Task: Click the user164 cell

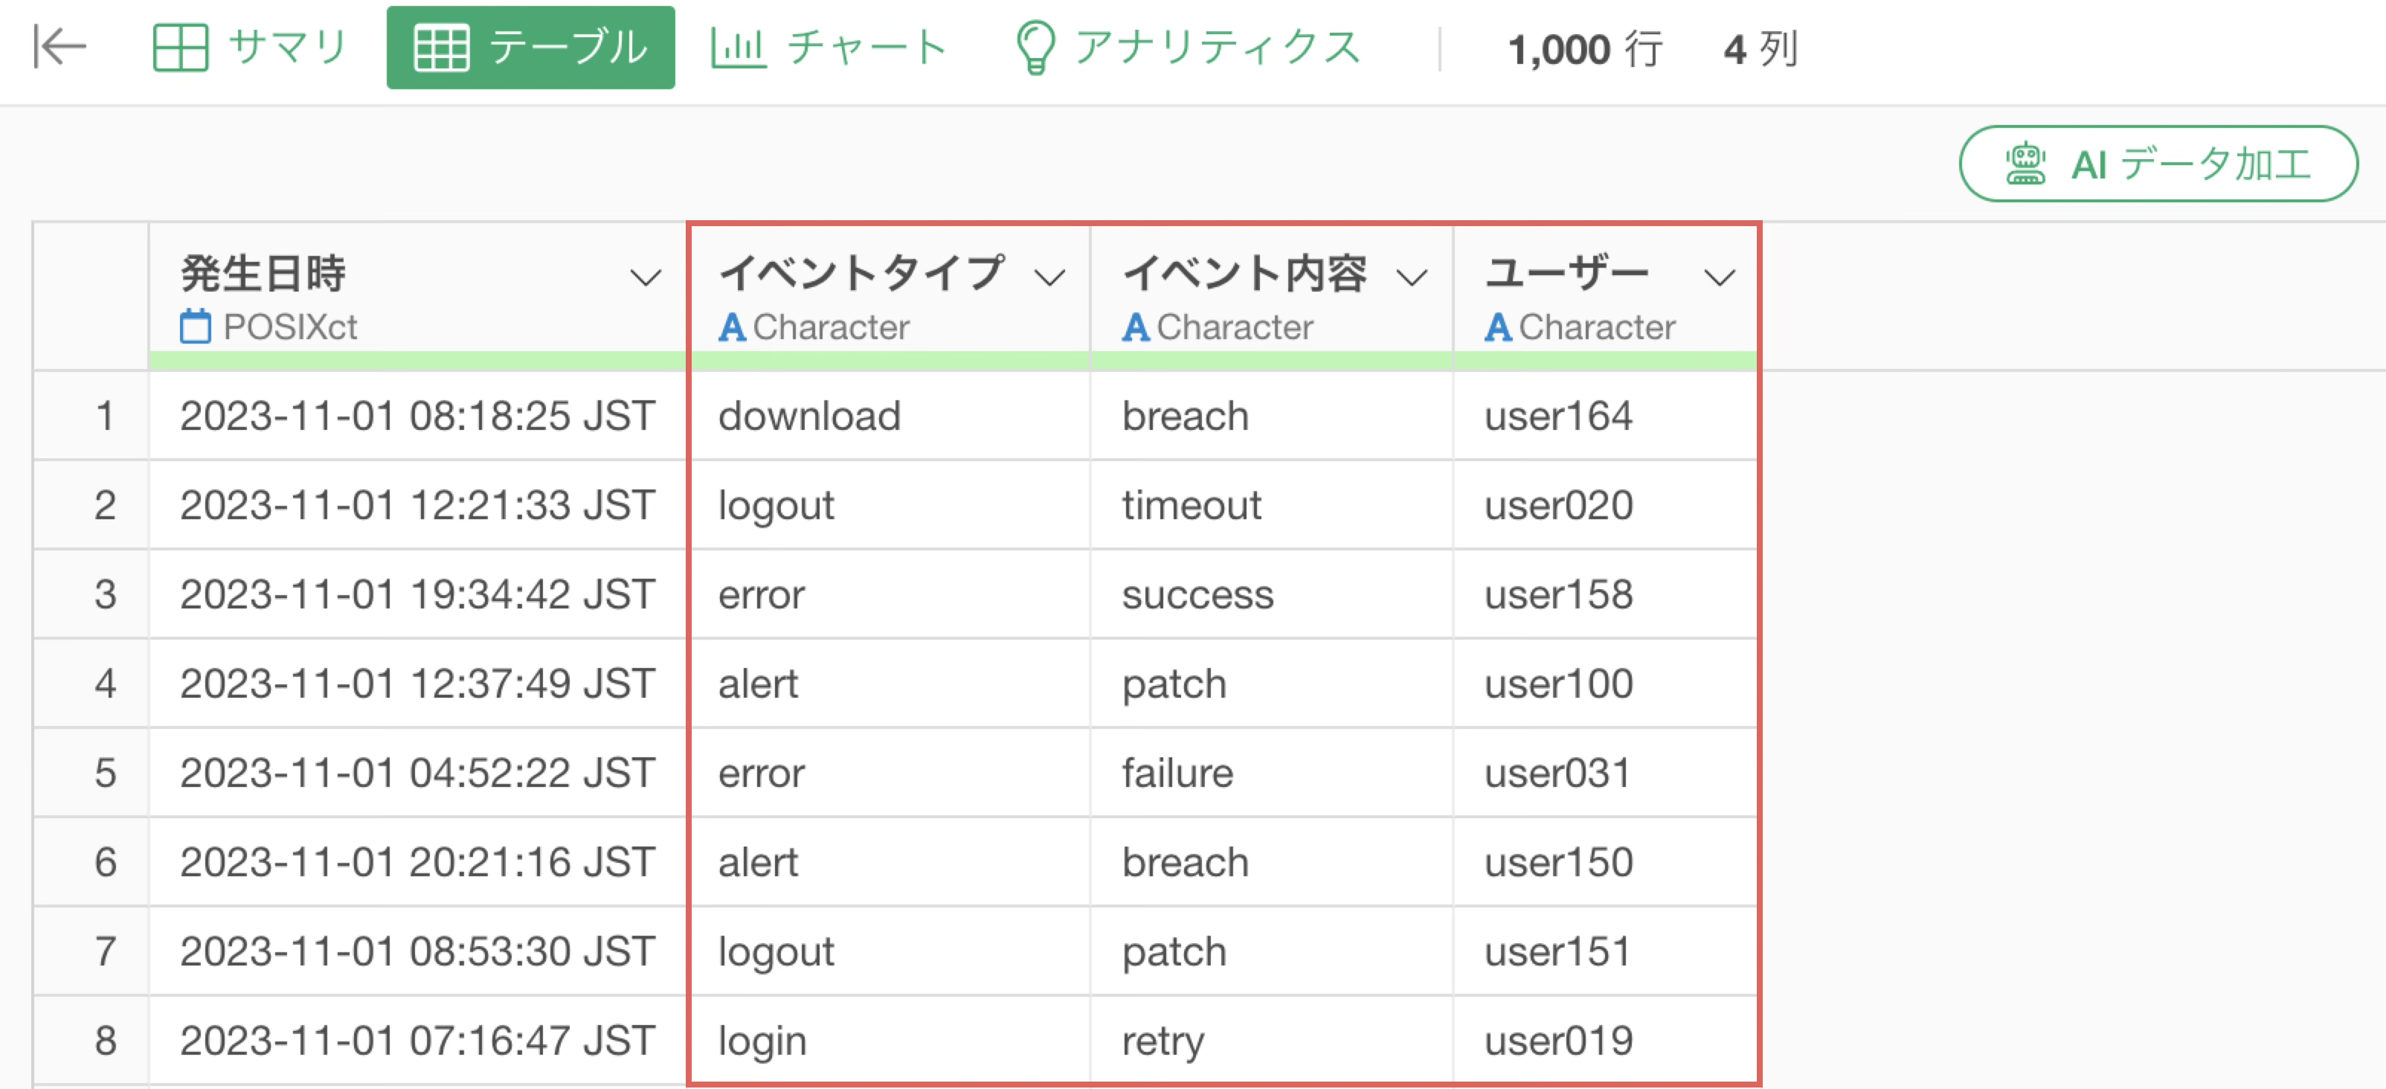Action: pyautogui.click(x=1558, y=416)
